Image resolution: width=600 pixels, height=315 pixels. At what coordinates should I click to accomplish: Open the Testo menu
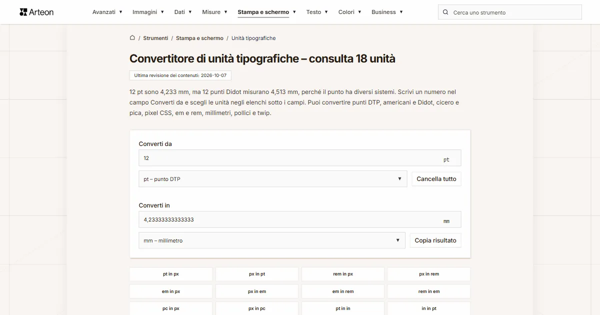[317, 12]
